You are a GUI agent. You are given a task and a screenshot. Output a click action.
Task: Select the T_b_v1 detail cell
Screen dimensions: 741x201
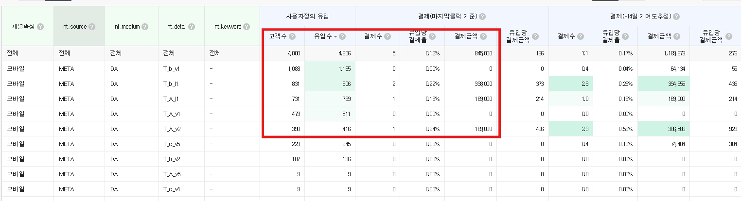click(x=171, y=68)
